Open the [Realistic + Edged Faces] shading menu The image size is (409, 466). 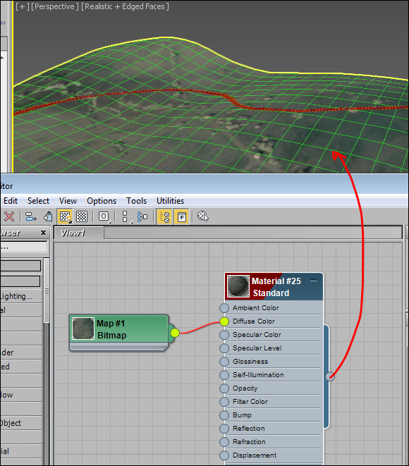click(x=125, y=6)
